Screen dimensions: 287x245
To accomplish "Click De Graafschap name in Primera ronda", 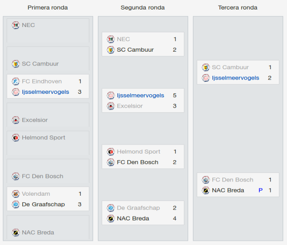I will click(x=43, y=204).
